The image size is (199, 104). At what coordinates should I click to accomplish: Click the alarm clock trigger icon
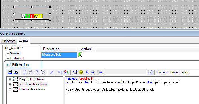(x=150, y=72)
